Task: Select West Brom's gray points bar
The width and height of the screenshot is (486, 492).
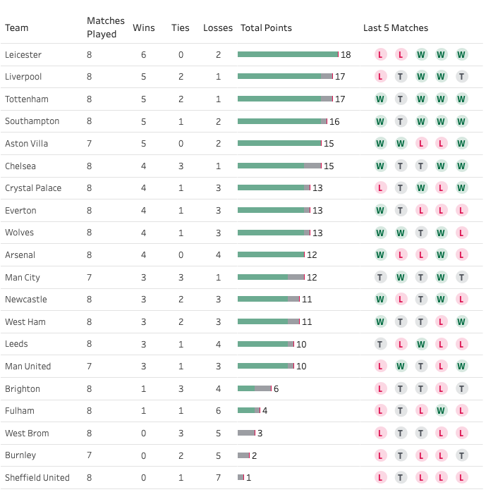Action: [x=246, y=433]
